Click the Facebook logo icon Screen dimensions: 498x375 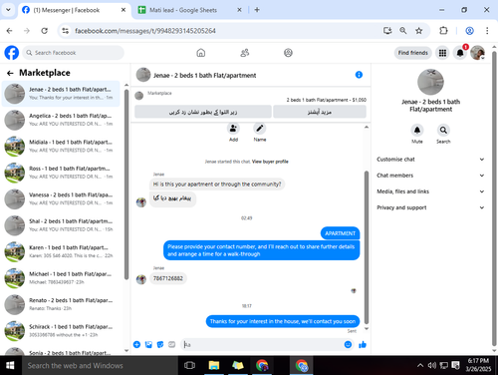tap(12, 53)
